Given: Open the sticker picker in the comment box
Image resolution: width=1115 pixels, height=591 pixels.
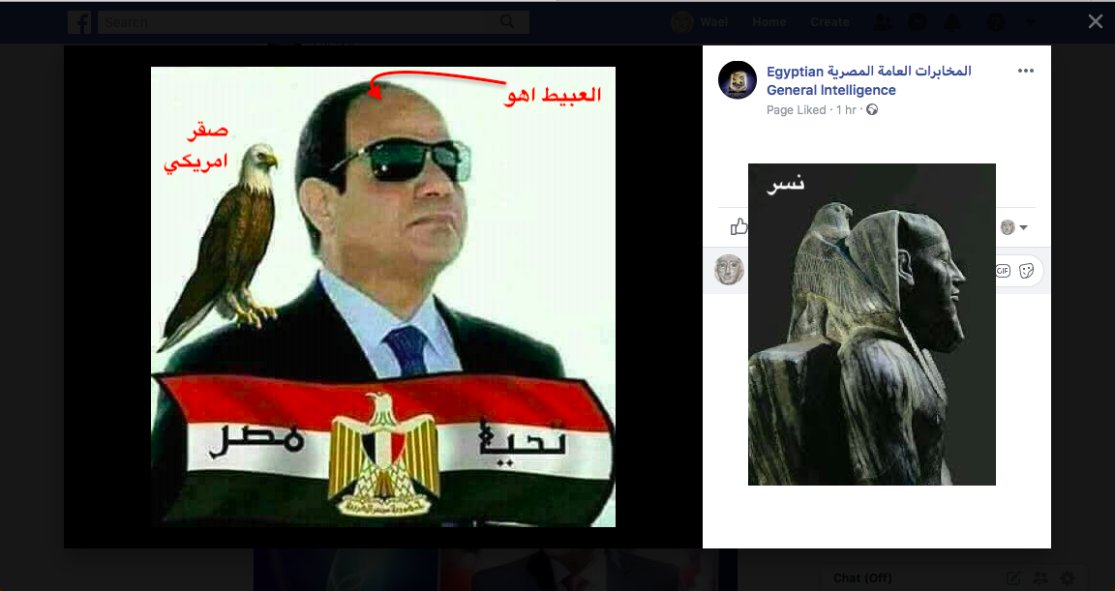Looking at the screenshot, I should tap(1026, 271).
